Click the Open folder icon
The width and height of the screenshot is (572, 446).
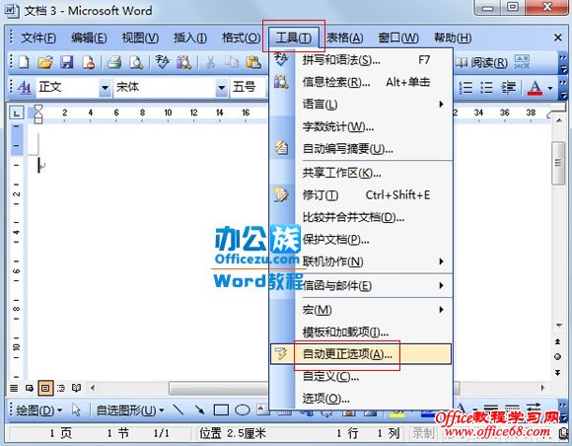pyautogui.click(x=45, y=62)
